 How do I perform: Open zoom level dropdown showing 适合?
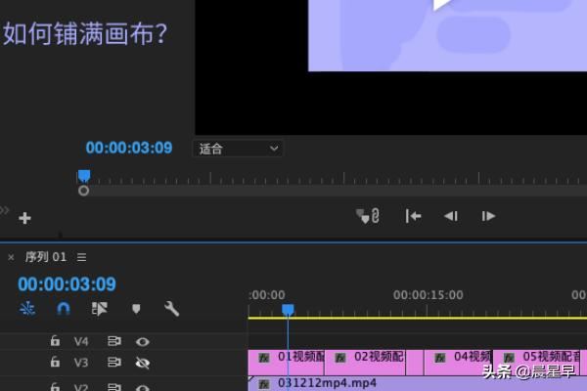(x=238, y=149)
